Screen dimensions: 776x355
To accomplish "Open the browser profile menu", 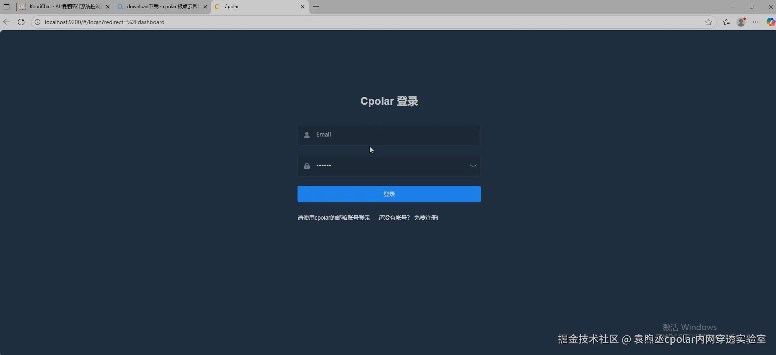I will pos(741,22).
